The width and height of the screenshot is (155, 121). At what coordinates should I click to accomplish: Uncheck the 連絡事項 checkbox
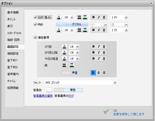[35, 37]
